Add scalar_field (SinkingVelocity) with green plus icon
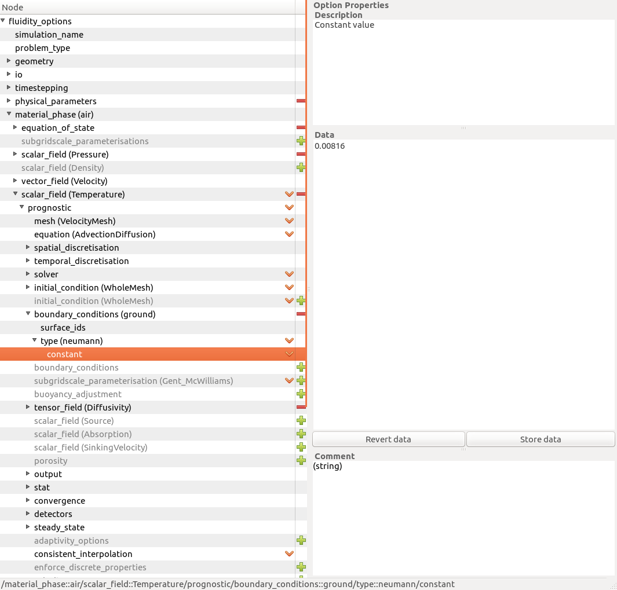The image size is (617, 590). click(x=301, y=447)
